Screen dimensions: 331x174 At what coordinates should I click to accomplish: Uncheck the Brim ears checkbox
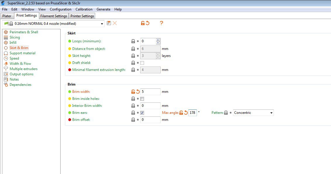[x=142, y=113]
